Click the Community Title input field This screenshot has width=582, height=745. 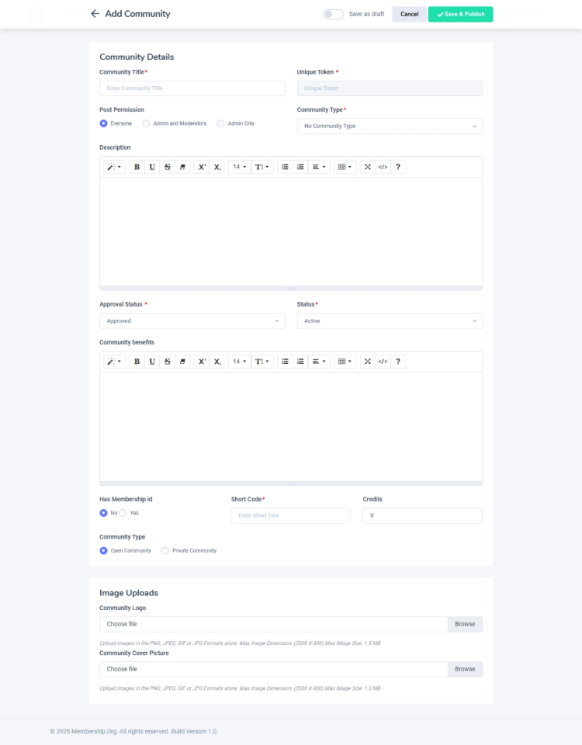192,88
